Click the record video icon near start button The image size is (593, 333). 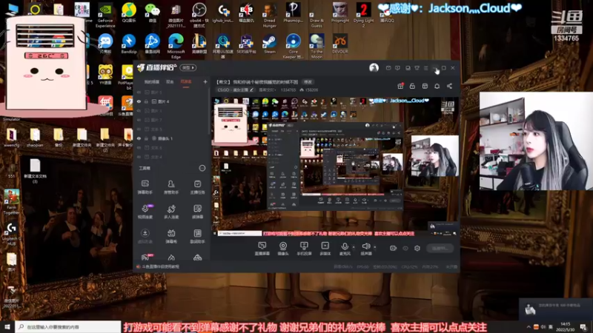[x=394, y=248]
